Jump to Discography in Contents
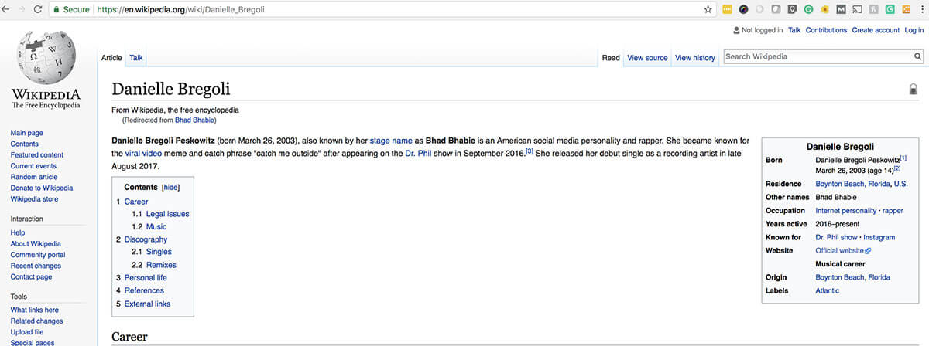This screenshot has width=929, height=346. (146, 239)
